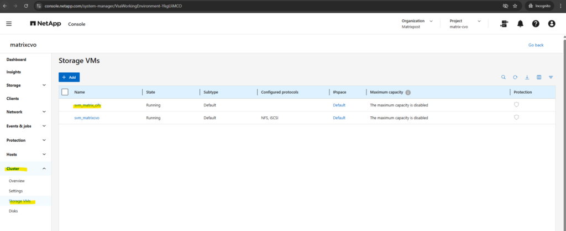Image resolution: width=566 pixels, height=231 pixels.
Task: Collapse the Cluster sidebar section
Action: pyautogui.click(x=44, y=169)
